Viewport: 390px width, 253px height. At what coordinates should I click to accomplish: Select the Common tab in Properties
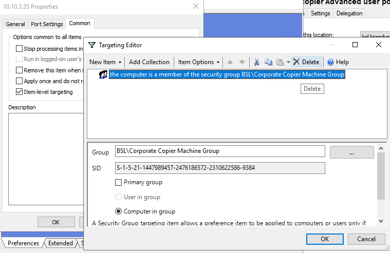coord(80,24)
